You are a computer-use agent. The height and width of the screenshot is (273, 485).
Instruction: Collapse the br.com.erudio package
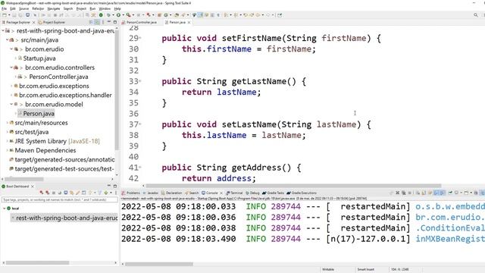11,49
